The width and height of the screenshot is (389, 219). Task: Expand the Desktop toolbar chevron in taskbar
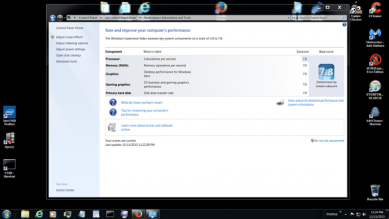click(x=340, y=212)
